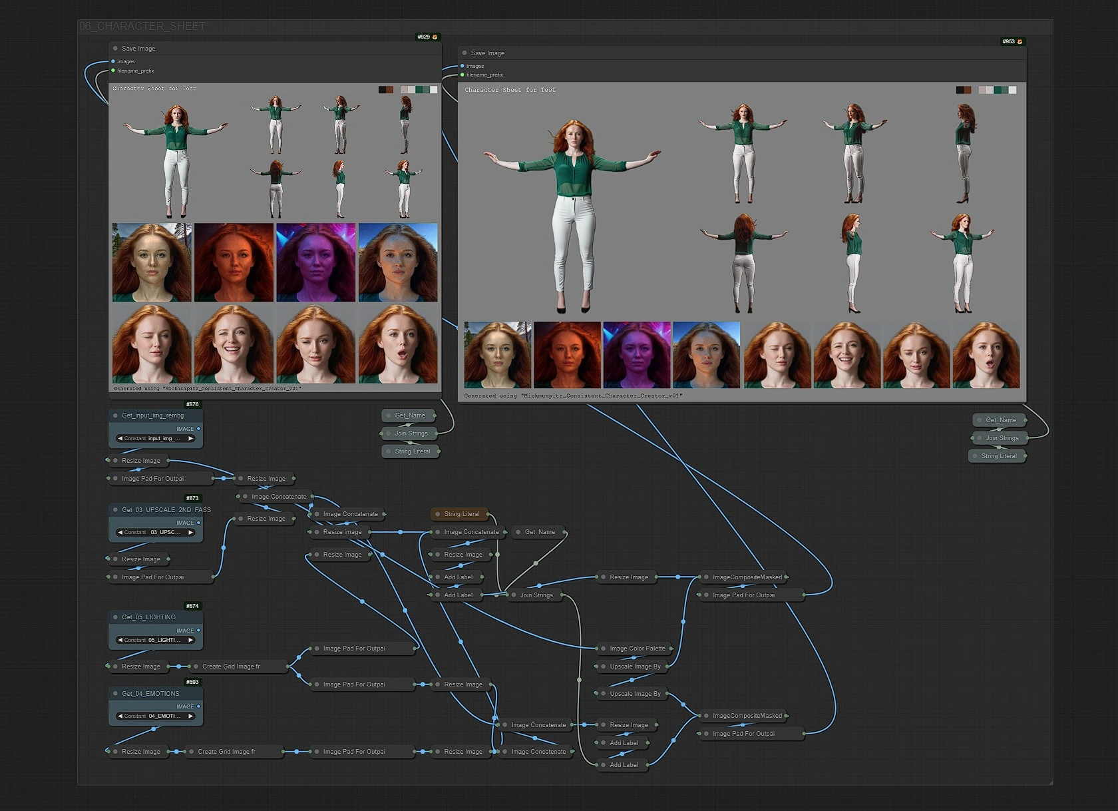The height and width of the screenshot is (811, 1118).
Task: Click the character sheet preview in Save Image #929
Action: (275, 237)
